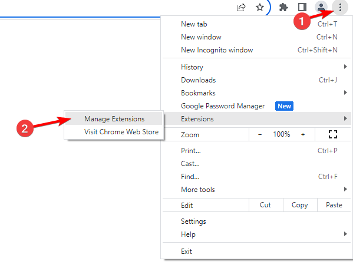This screenshot has width=353, height=268.
Task: Select Cast... menu entry
Action: 256,164
